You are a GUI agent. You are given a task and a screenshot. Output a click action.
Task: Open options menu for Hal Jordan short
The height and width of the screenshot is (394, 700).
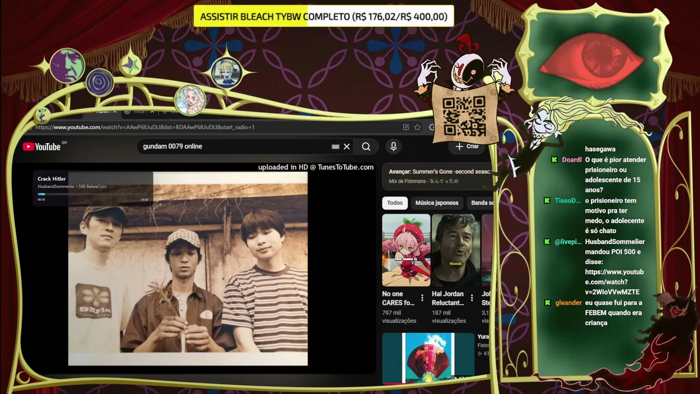click(x=471, y=298)
